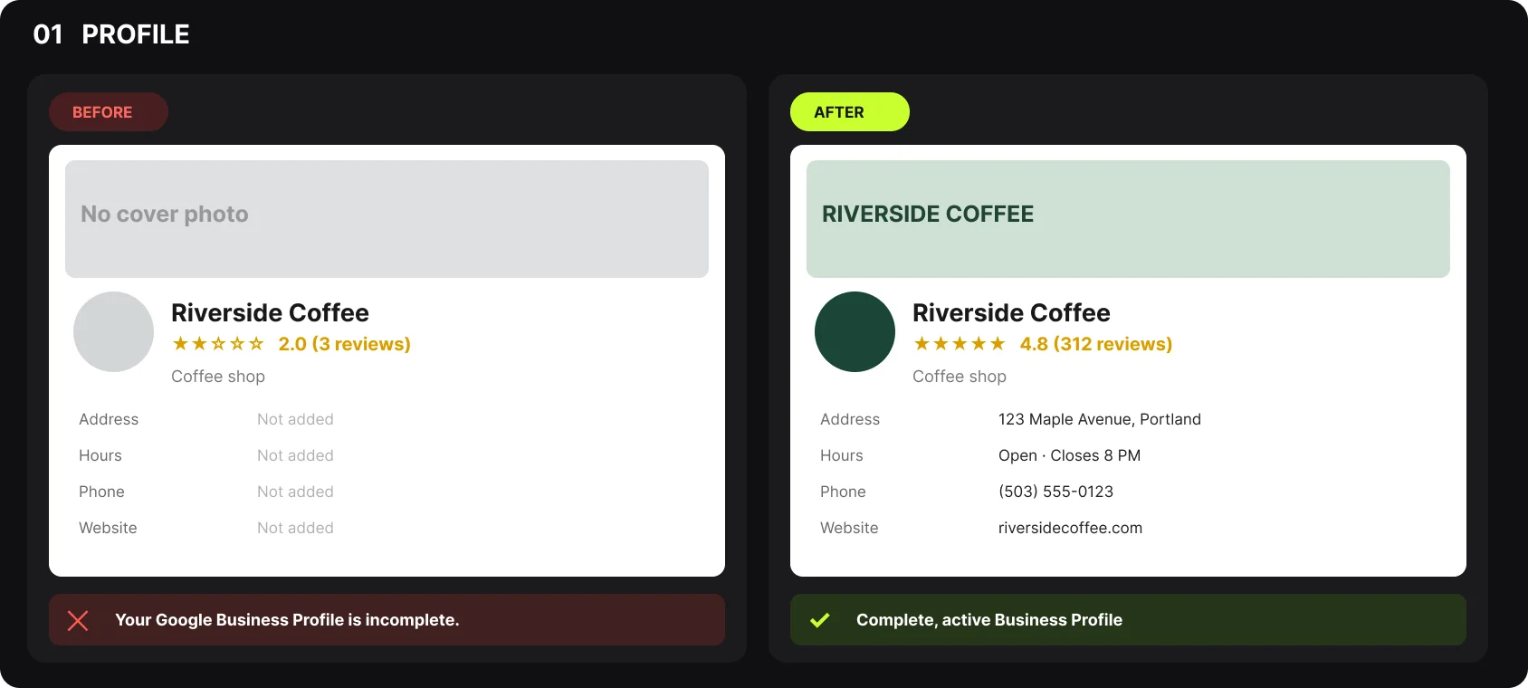Click the 01 PROFILE heading

click(x=111, y=34)
